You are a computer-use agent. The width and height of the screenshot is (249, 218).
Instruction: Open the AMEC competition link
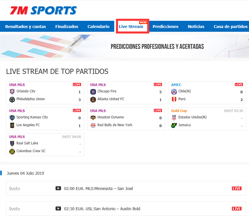coord(176,85)
